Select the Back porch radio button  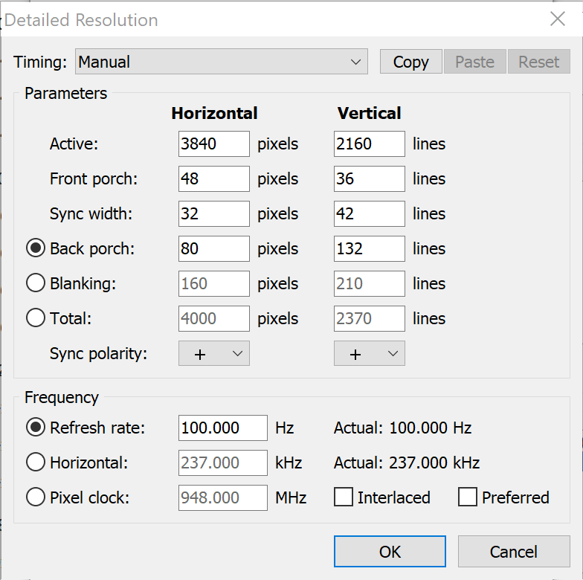(36, 248)
